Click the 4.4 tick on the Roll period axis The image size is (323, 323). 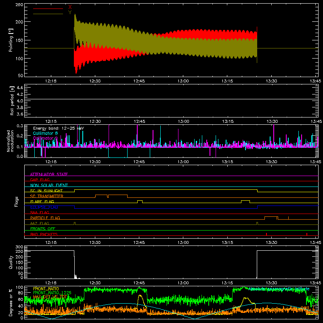(20, 88)
